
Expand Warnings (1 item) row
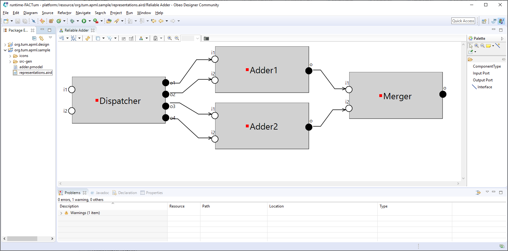[61, 213]
